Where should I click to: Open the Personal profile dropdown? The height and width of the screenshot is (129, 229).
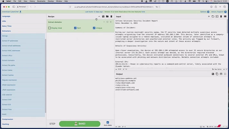click(x=22, y=7)
